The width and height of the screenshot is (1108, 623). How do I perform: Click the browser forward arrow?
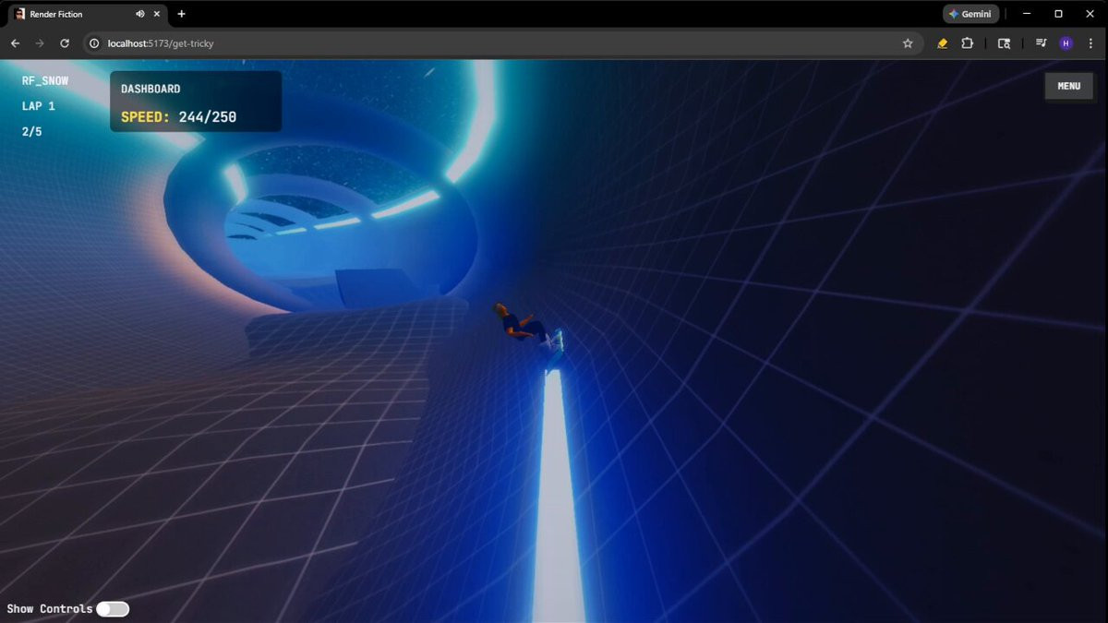click(x=40, y=43)
